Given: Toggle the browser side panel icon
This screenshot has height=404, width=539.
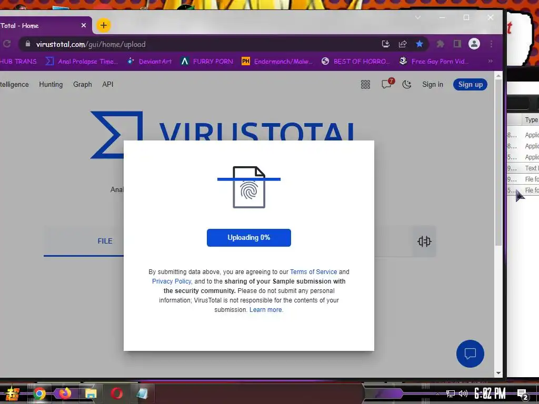Looking at the screenshot, I should tap(457, 44).
